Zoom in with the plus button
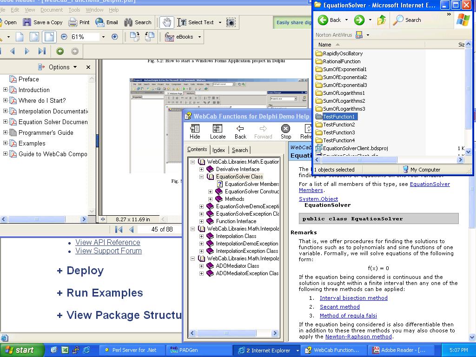 point(114,37)
